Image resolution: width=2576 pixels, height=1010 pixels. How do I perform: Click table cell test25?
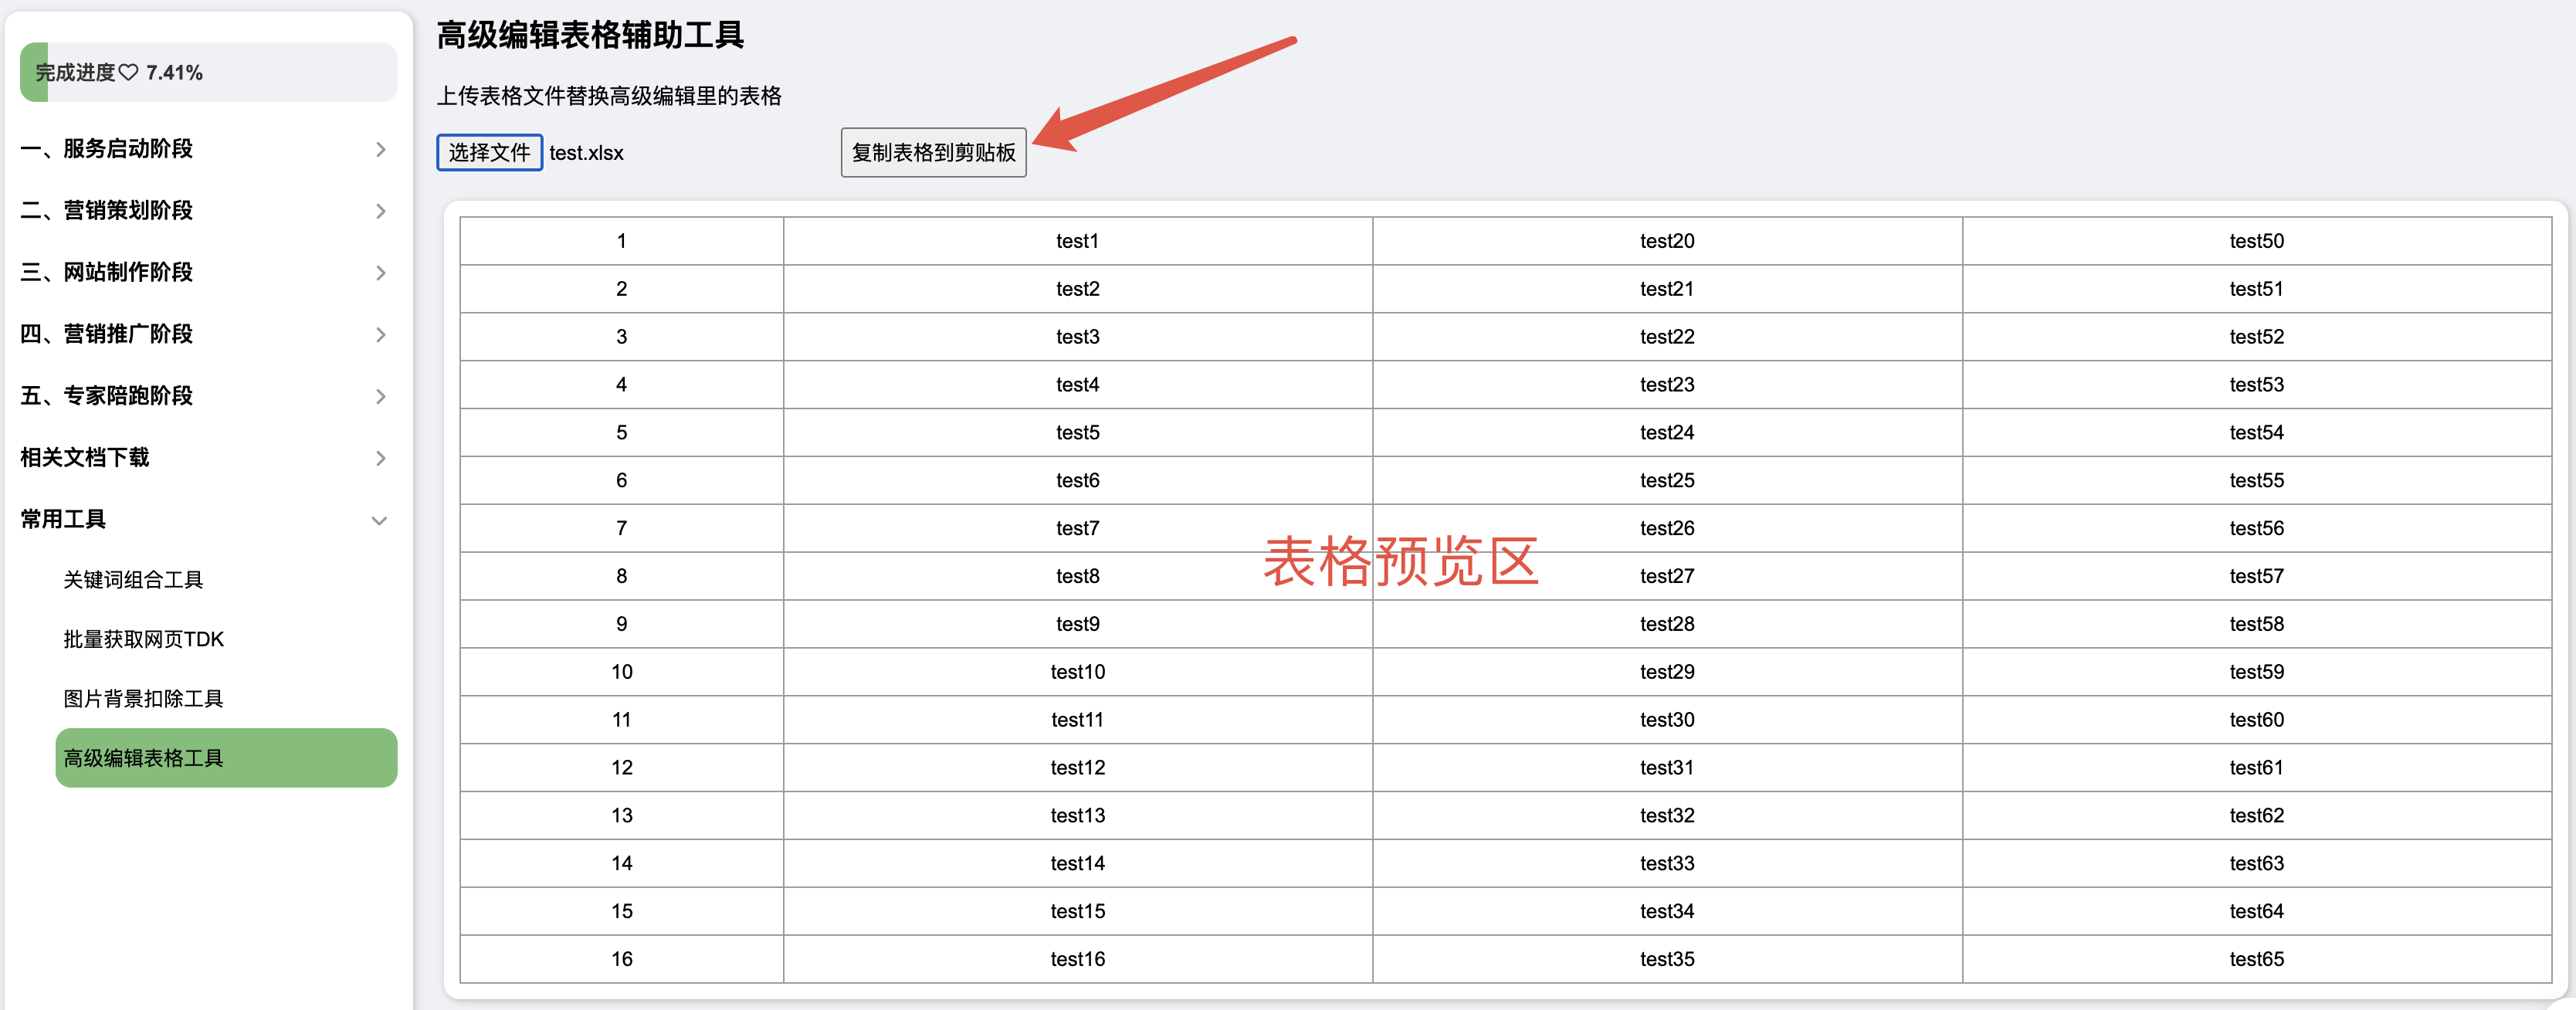coord(1667,481)
